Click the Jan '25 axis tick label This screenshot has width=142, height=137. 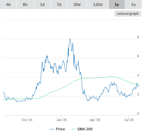[x=61, y=120]
